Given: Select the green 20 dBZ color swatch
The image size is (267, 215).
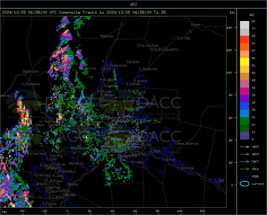Looking at the screenshot, I should click(244, 121).
